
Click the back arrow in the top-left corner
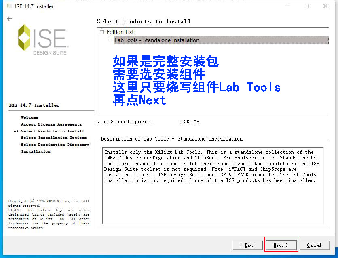coord(9,19)
